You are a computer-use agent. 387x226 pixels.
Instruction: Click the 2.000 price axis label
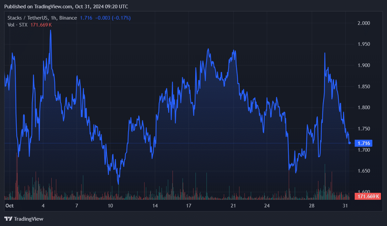pyautogui.click(x=364, y=23)
